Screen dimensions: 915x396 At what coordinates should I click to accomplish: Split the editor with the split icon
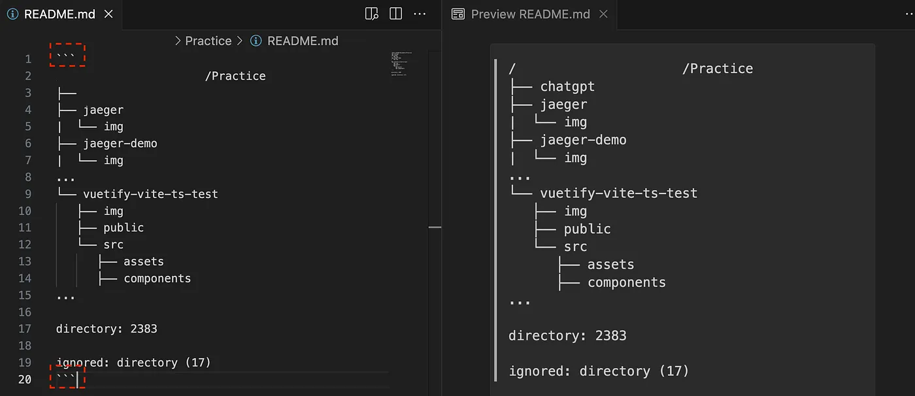(x=395, y=14)
